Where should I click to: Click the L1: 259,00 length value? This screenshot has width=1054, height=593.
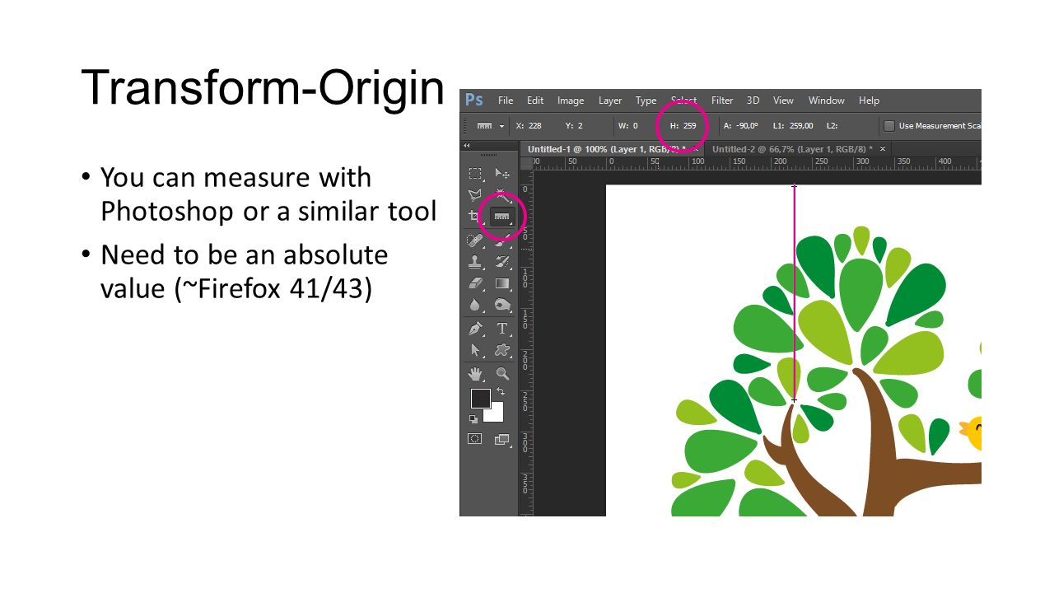[x=794, y=126]
